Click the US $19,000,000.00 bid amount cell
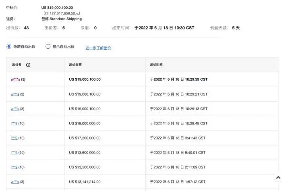The height and width of the screenshot is (191, 282). (x=85, y=123)
